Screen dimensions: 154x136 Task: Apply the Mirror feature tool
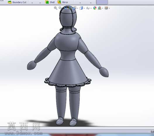[x=63, y=2]
